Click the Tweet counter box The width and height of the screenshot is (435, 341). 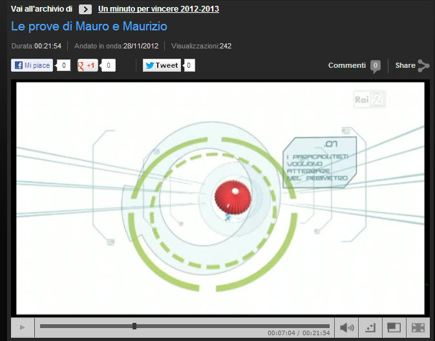[x=189, y=65]
